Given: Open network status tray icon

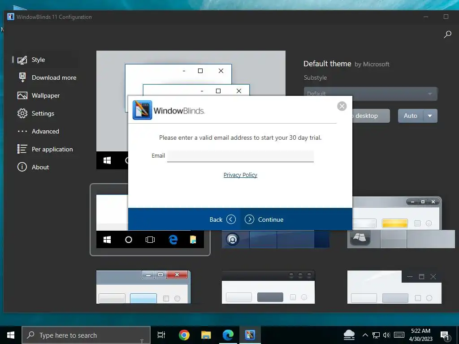Looking at the screenshot, I should coord(376,335).
